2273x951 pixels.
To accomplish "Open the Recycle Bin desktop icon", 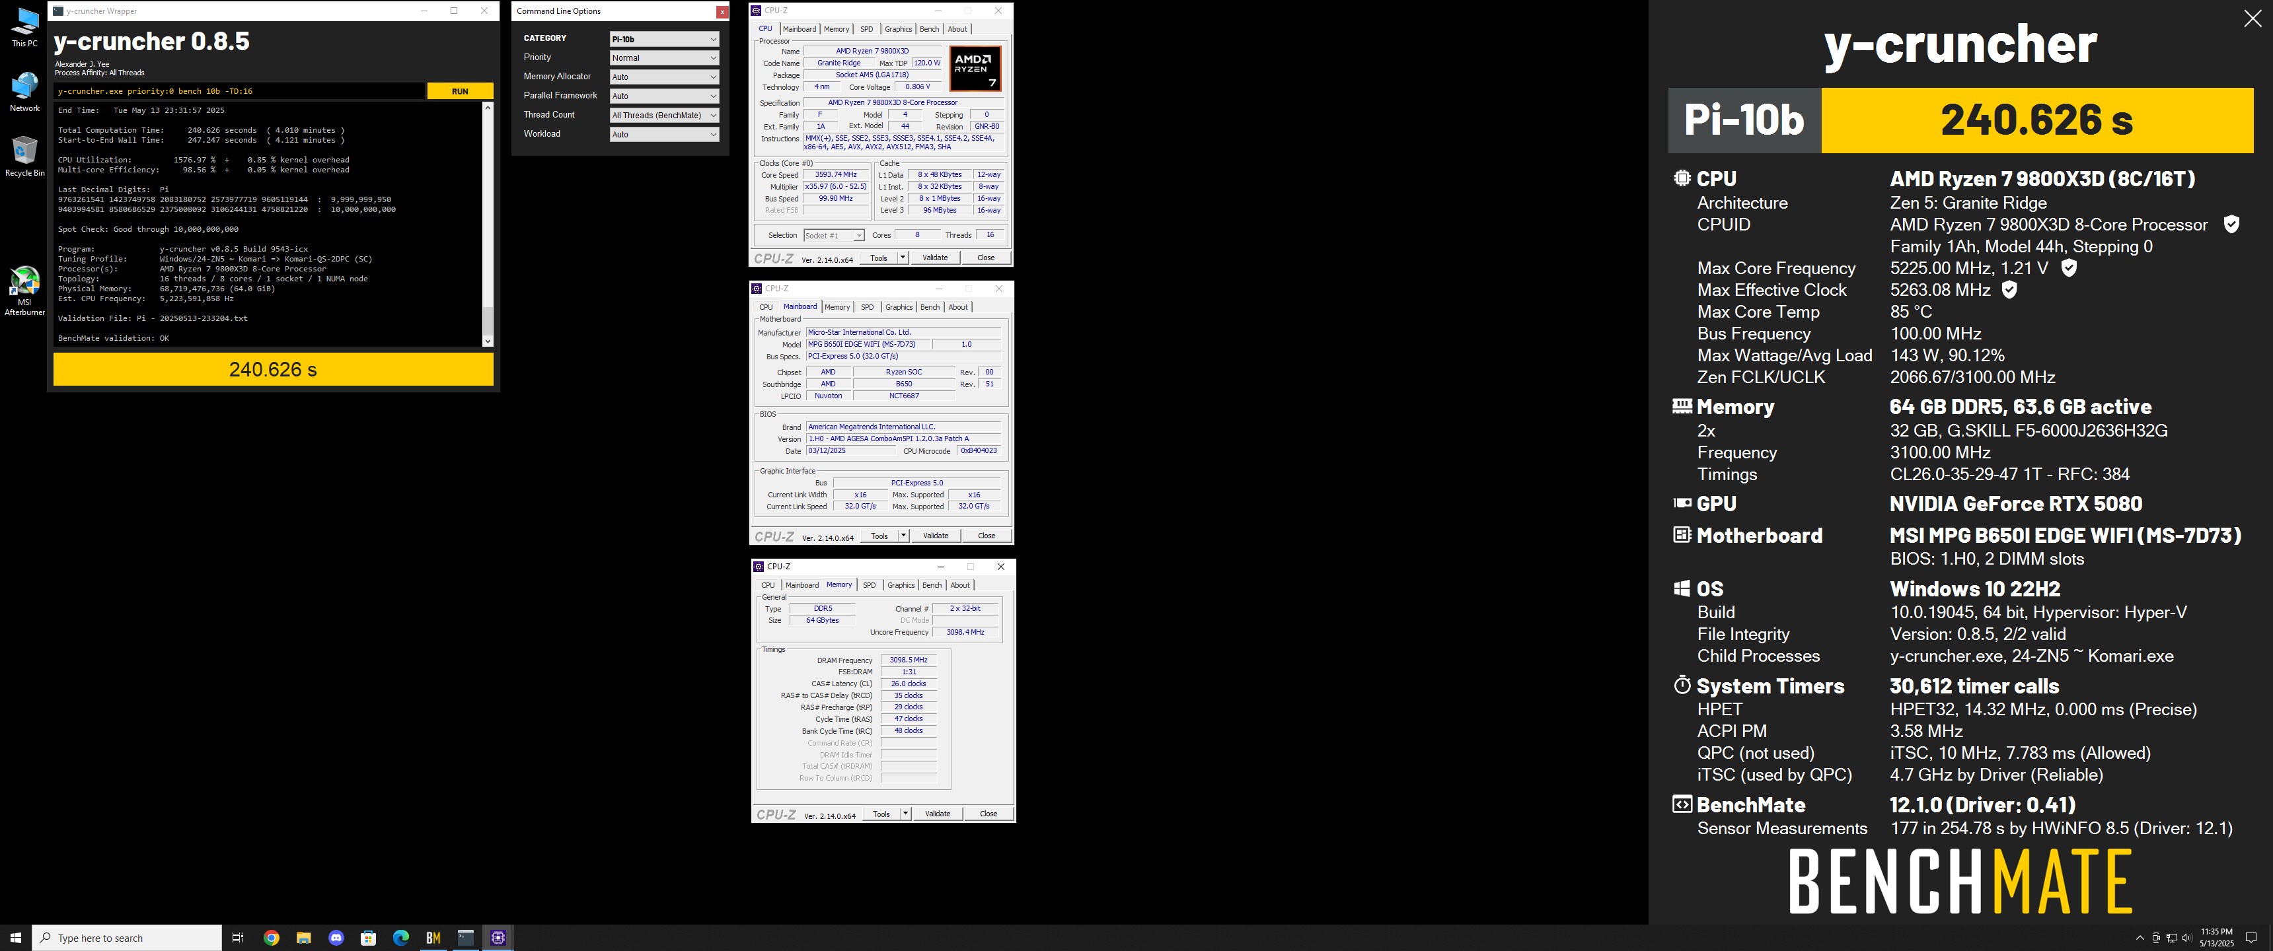I will (x=24, y=156).
